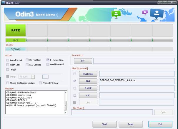Viewport: 178px width, 129px height.
Task: Click the Odin3 app icon in title bar
Action: (x=3, y=3)
